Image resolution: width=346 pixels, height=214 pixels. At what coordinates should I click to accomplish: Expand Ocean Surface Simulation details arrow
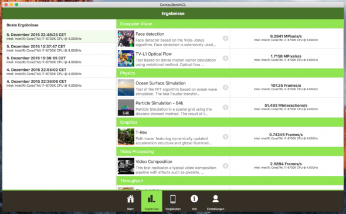225,87
